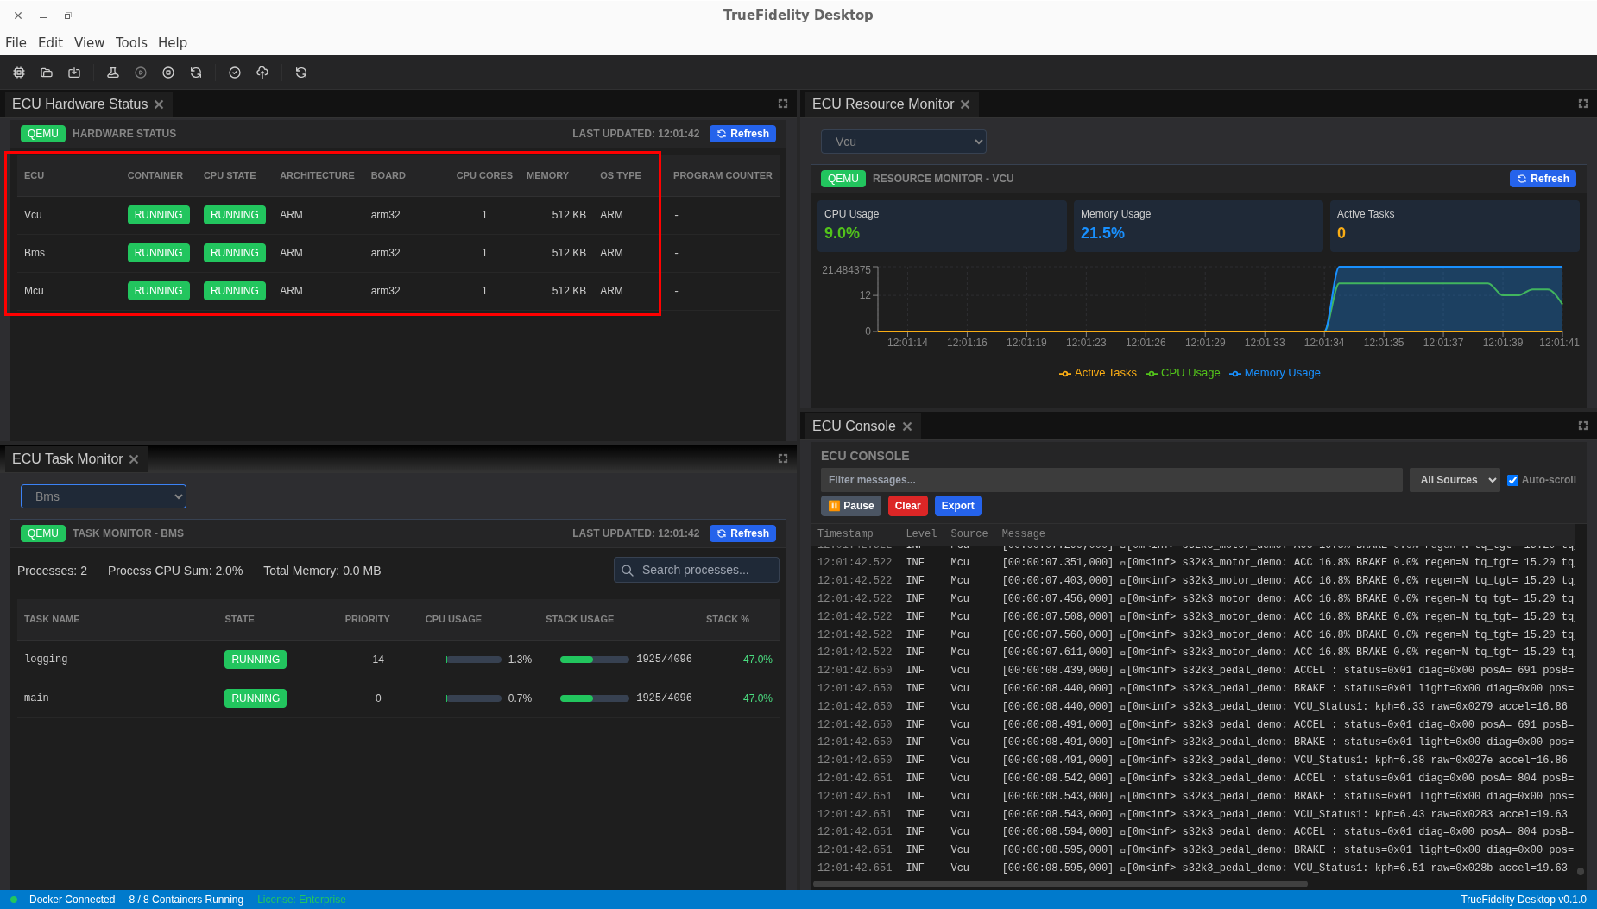The width and height of the screenshot is (1597, 909).
Task: Click 'Docker Connected' status text
Action: pyautogui.click(x=72, y=900)
